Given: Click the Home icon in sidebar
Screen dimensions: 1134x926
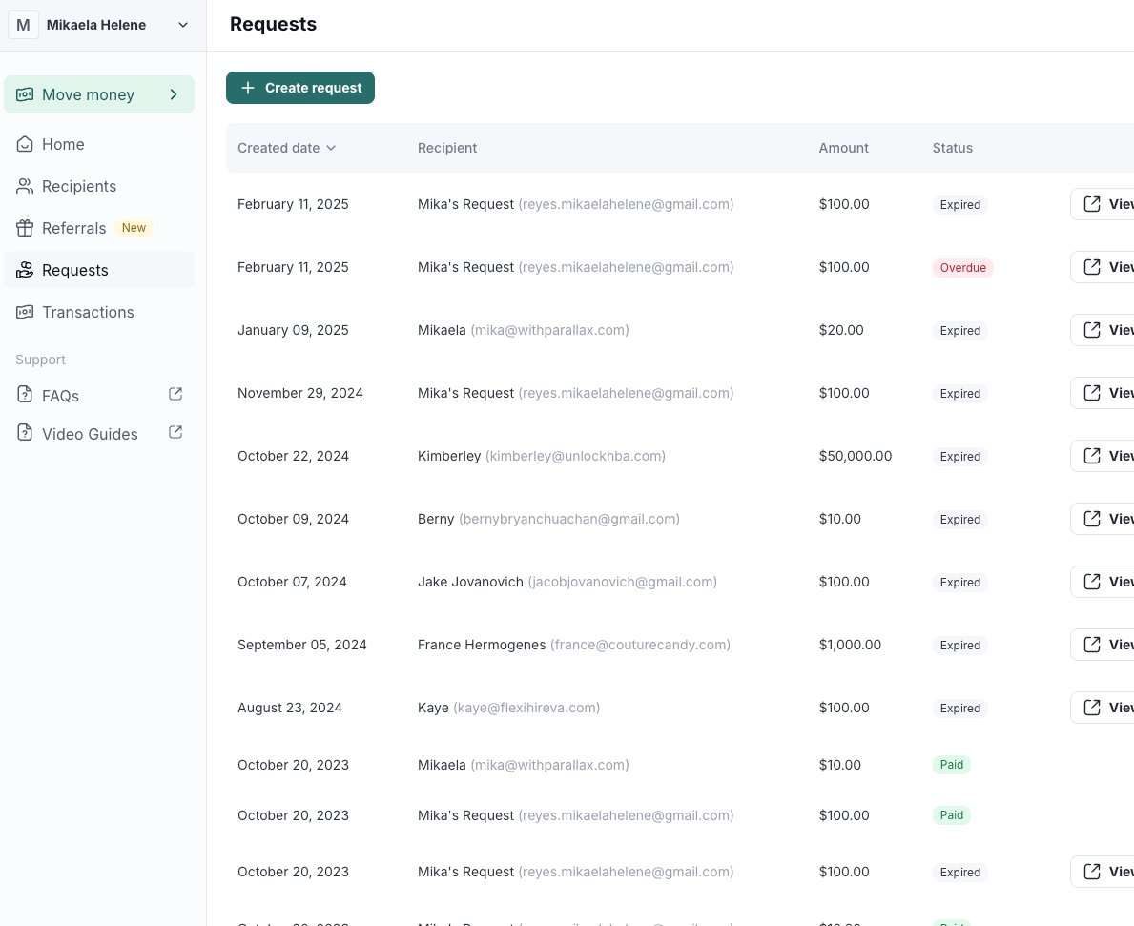Looking at the screenshot, I should [25, 144].
